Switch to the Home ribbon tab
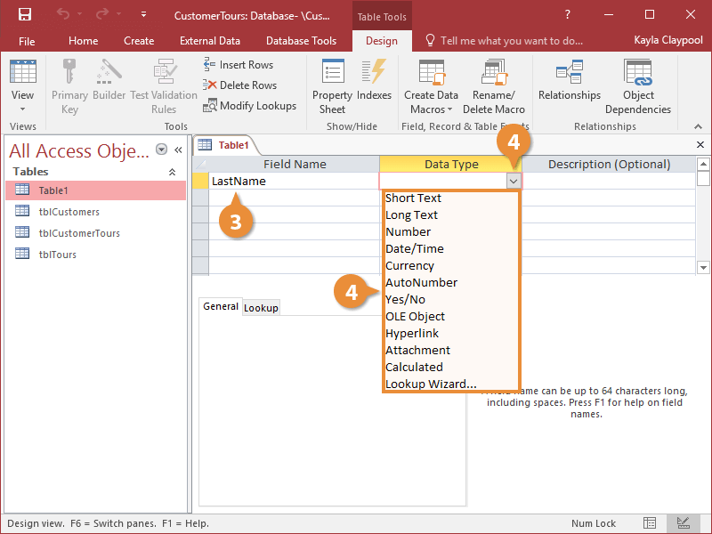Screen dimensions: 712x534 point(83,41)
